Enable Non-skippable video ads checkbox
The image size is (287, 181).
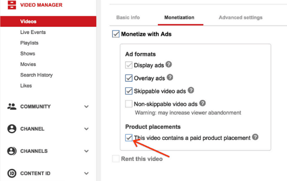click(x=129, y=104)
